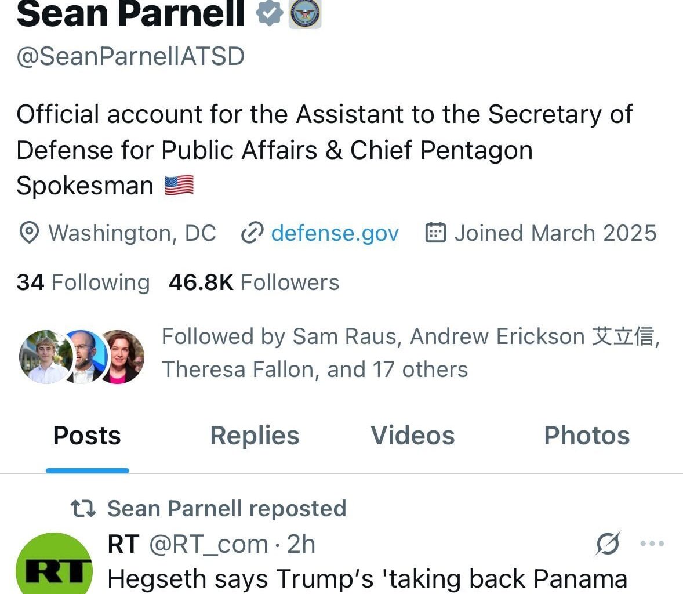Open the 46.8K Followers list
683x594 pixels.
pyautogui.click(x=253, y=282)
